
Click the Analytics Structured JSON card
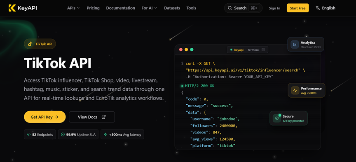tap(306, 45)
